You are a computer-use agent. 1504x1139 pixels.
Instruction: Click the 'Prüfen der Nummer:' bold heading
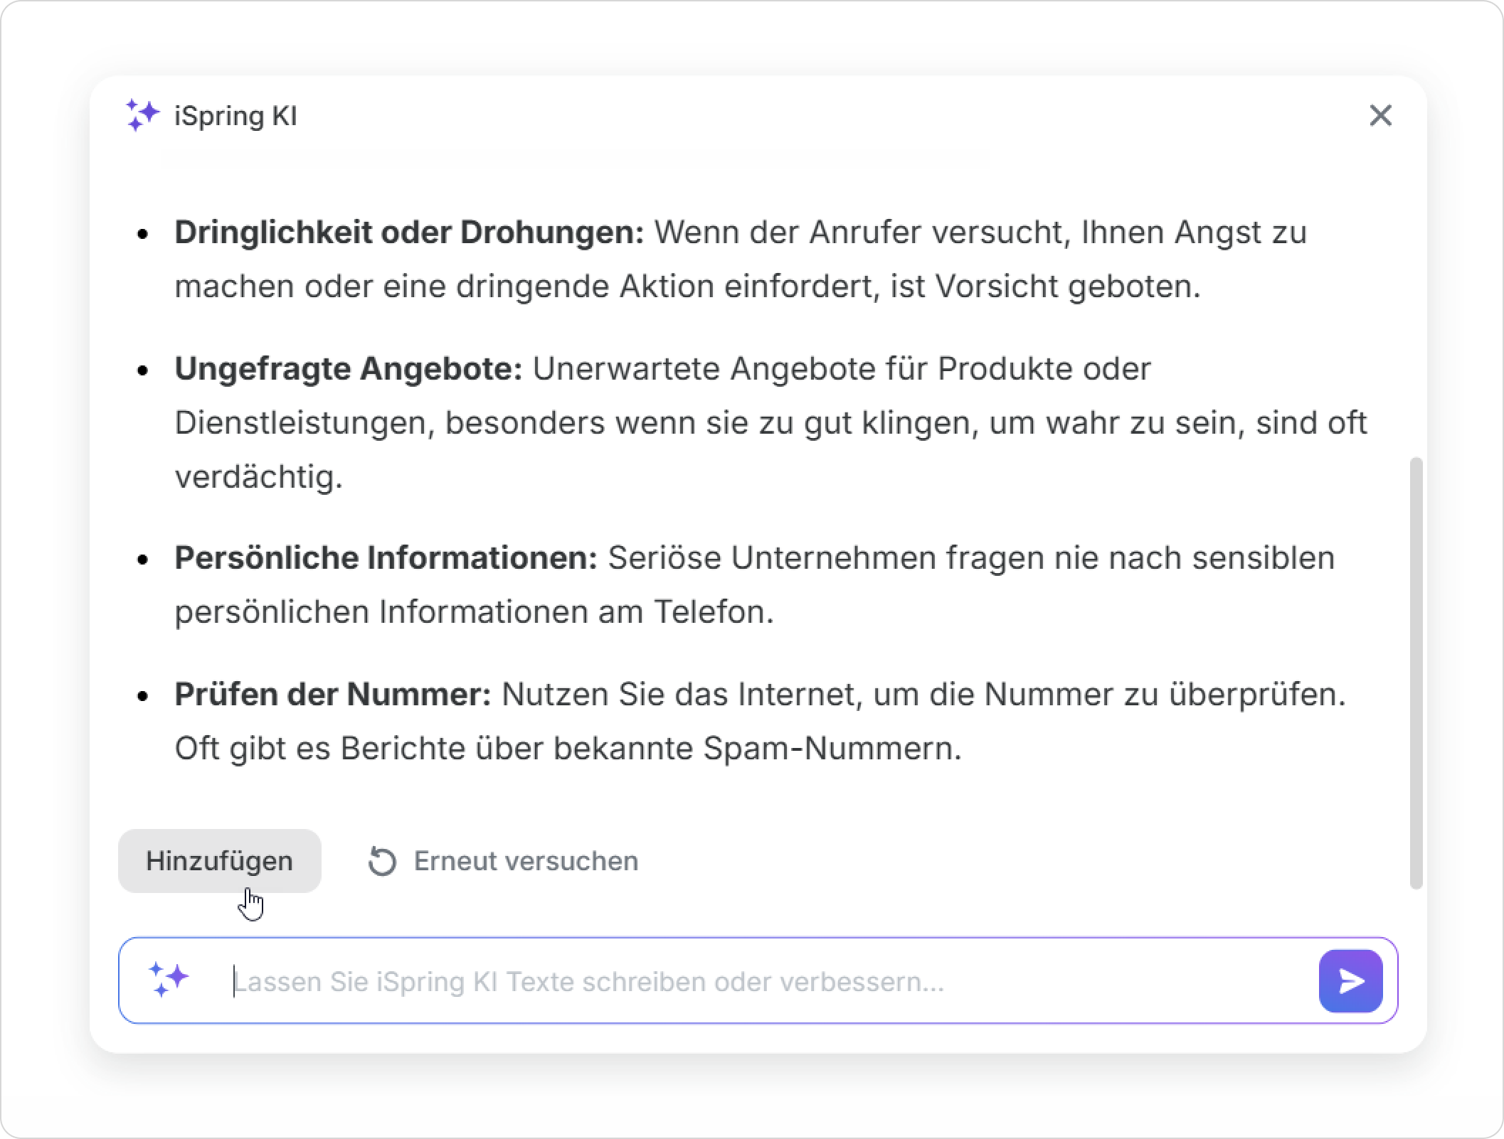point(333,695)
